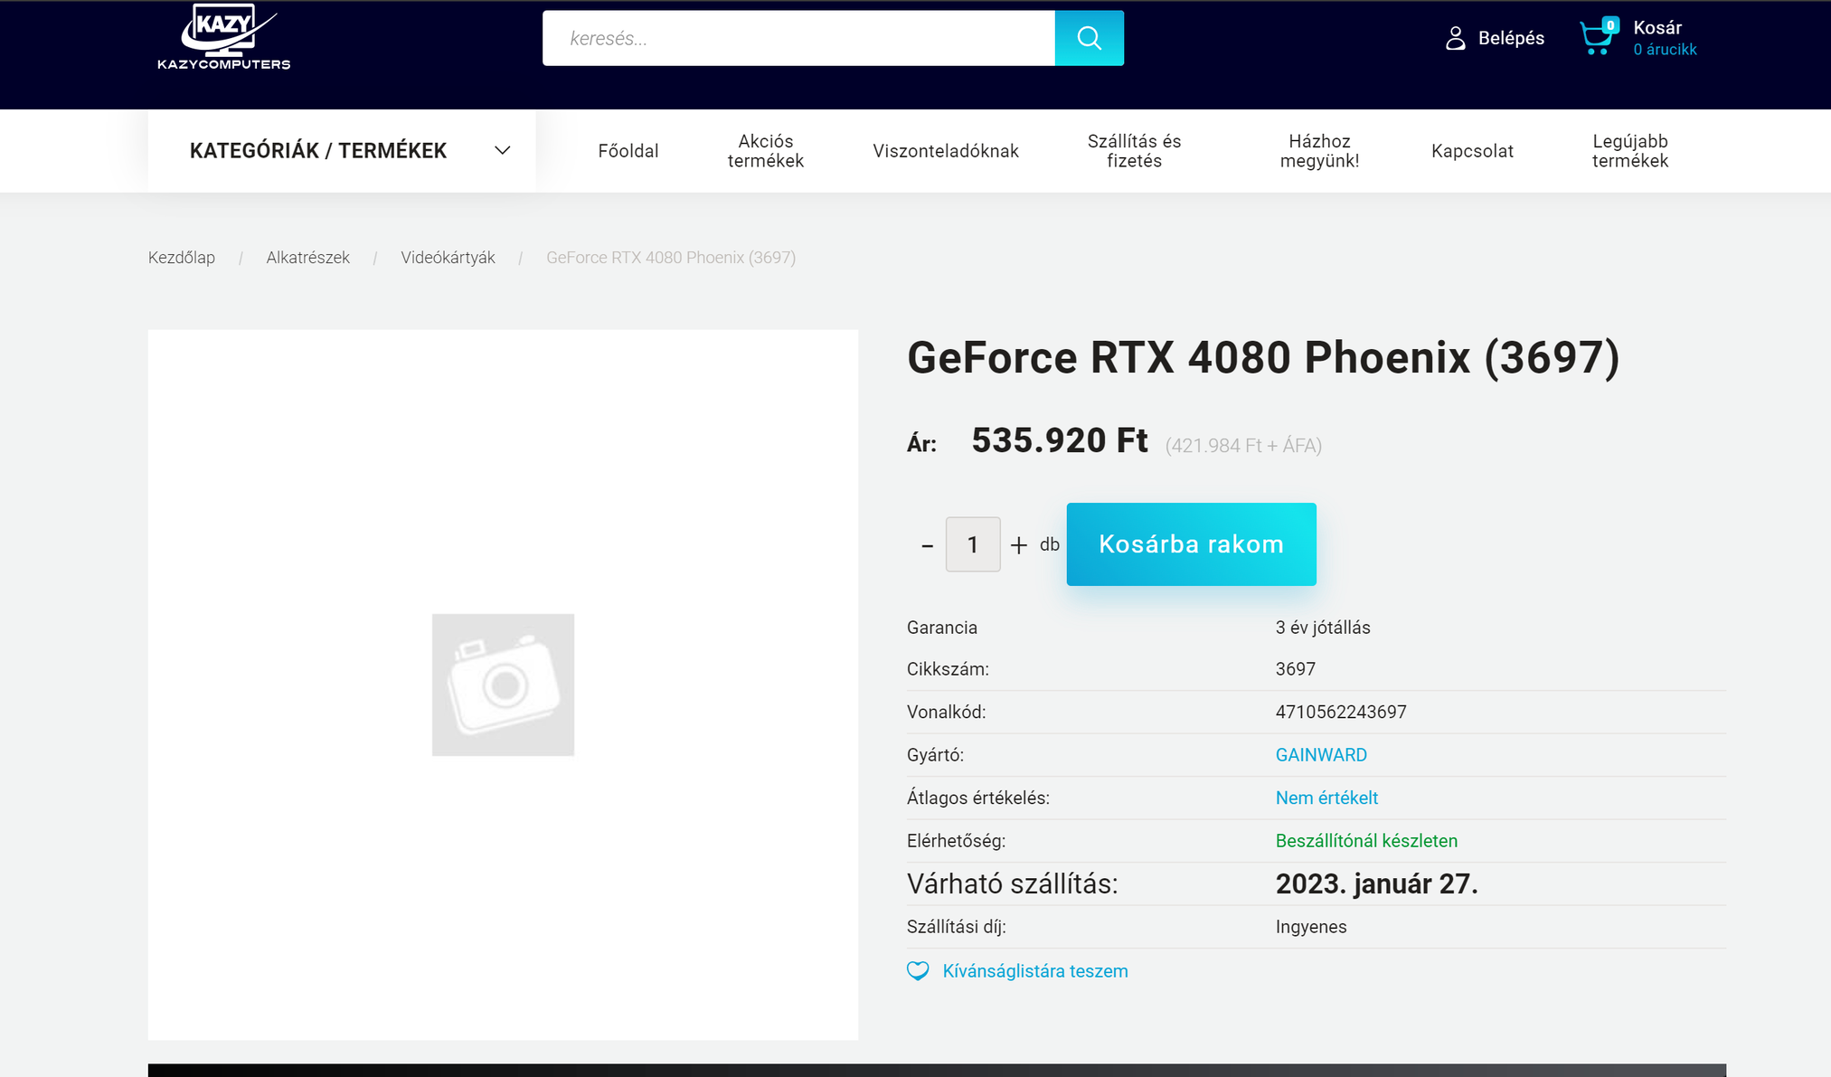Screen dimensions: 1831x1077
Task: Increase quantity with the plus button
Action: (x=1019, y=545)
